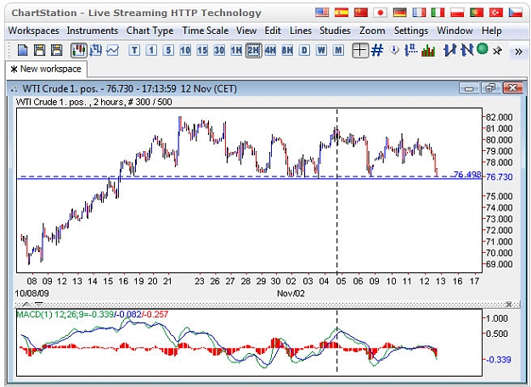The image size is (531, 387).
Task: Click the pin icon in toolbar
Action: (x=497, y=51)
